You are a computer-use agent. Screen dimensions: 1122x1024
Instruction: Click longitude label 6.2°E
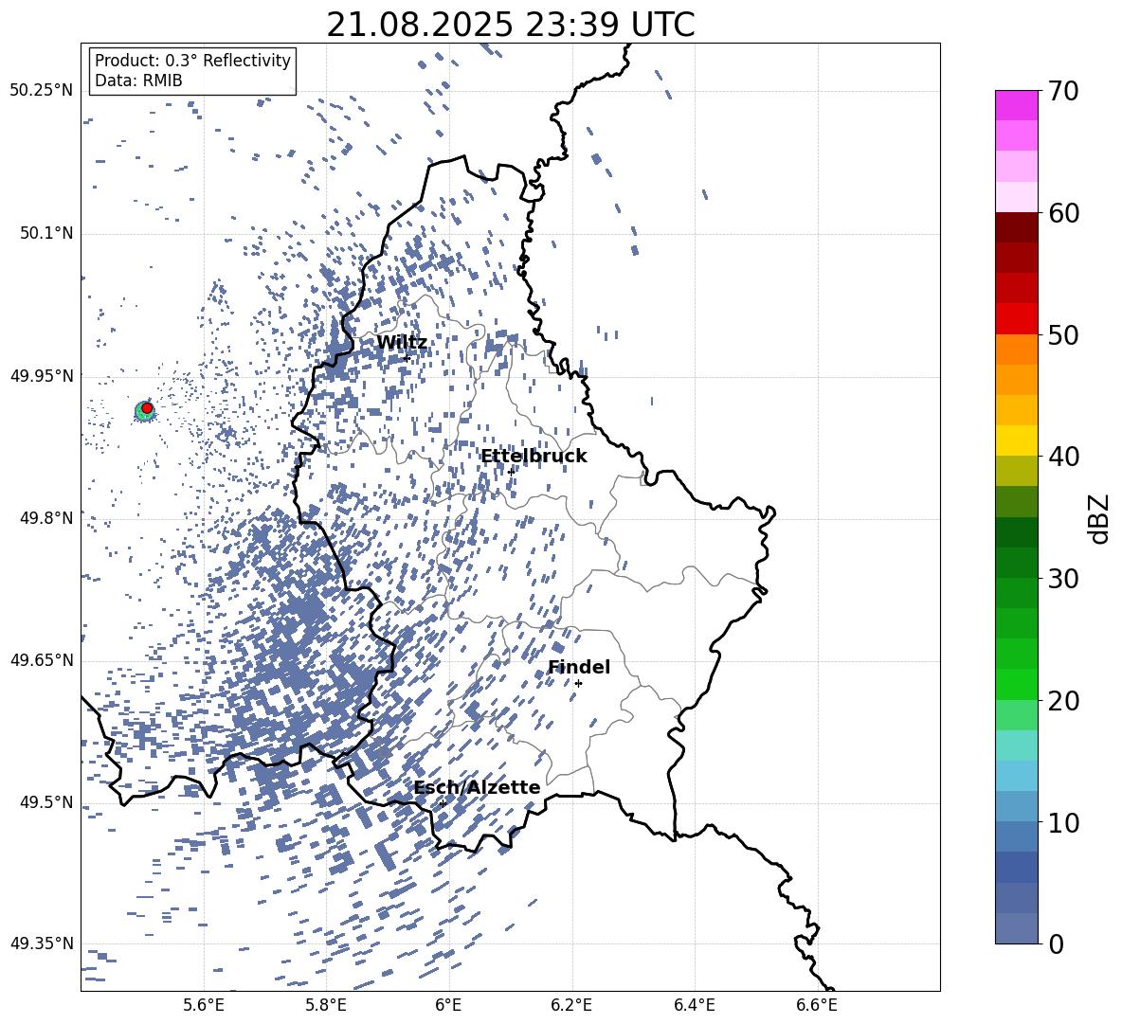[x=571, y=1005]
